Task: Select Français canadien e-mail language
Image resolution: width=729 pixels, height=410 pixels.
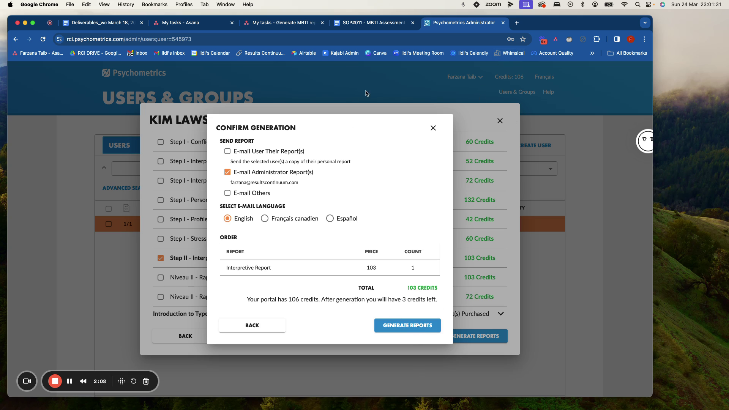Action: point(265,218)
